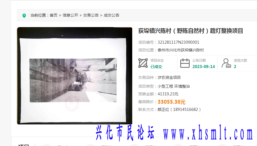Open 信息公开 breadcrumb link

point(70,15)
